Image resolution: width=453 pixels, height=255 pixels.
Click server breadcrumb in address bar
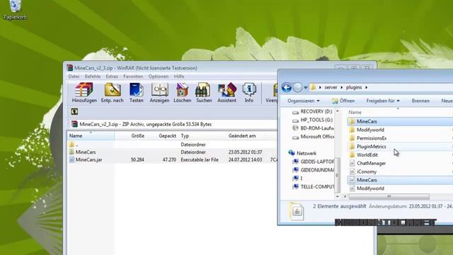click(331, 87)
